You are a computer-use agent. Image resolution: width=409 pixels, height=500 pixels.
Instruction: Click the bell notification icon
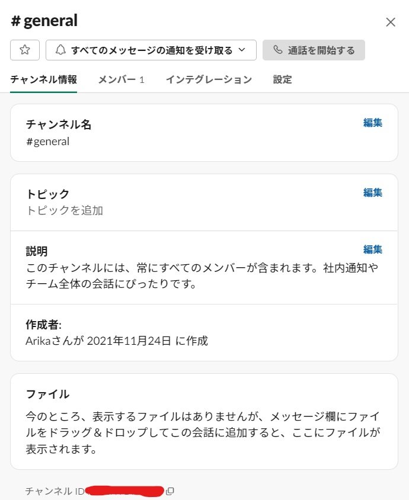[60, 50]
